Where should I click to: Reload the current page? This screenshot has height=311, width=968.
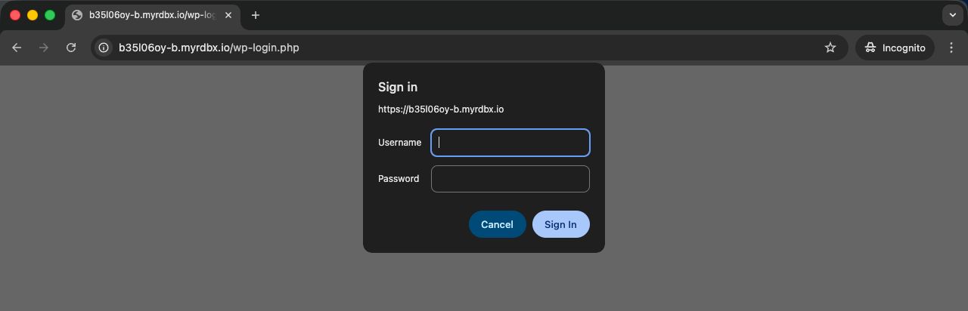(x=71, y=48)
